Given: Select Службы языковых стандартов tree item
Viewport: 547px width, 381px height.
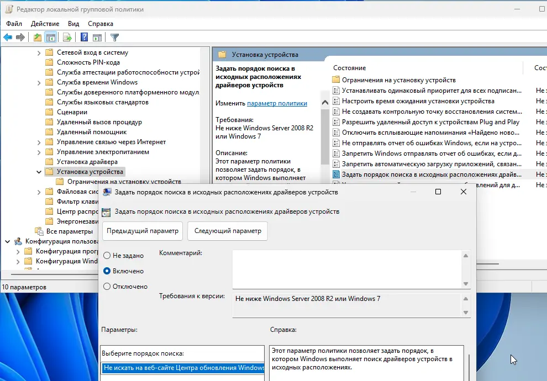Looking at the screenshot, I should pos(103,102).
